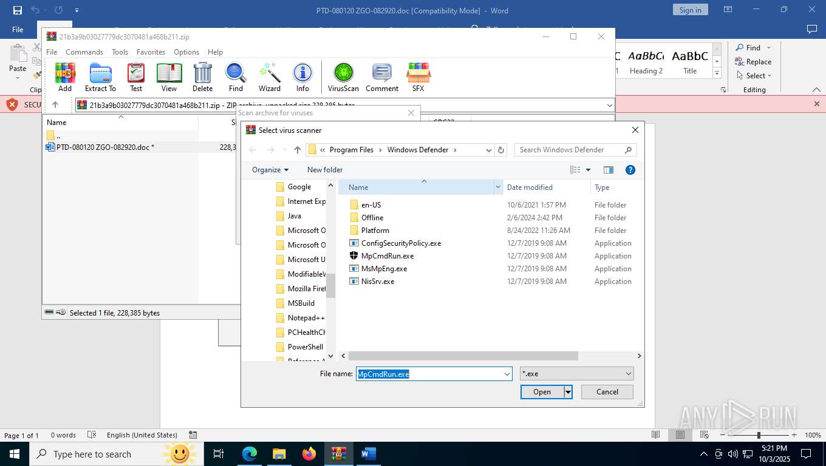Adjust the Word zoom slider
Image resolution: width=826 pixels, height=466 pixels.
point(759,435)
